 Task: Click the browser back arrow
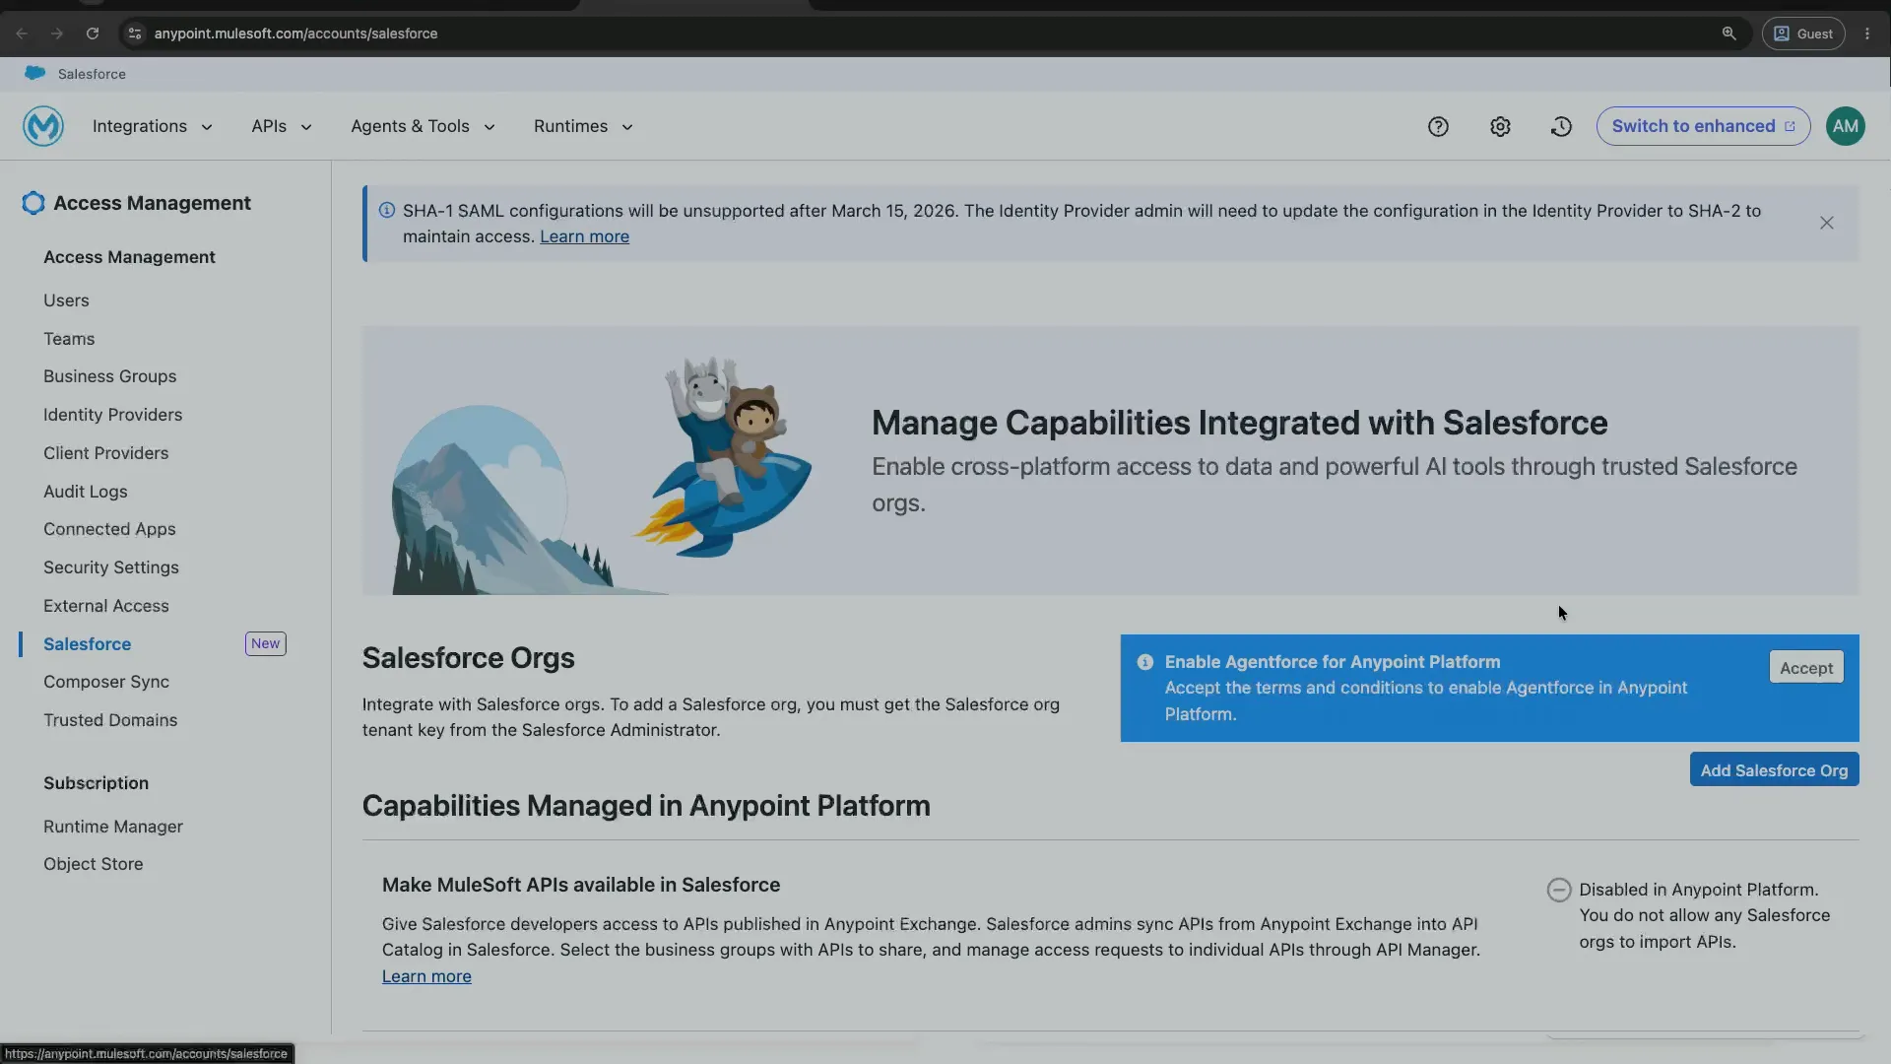click(22, 33)
